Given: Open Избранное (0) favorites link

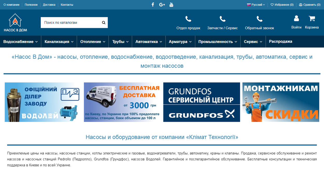Looking at the screenshot, I should pyautogui.click(x=282, y=5).
